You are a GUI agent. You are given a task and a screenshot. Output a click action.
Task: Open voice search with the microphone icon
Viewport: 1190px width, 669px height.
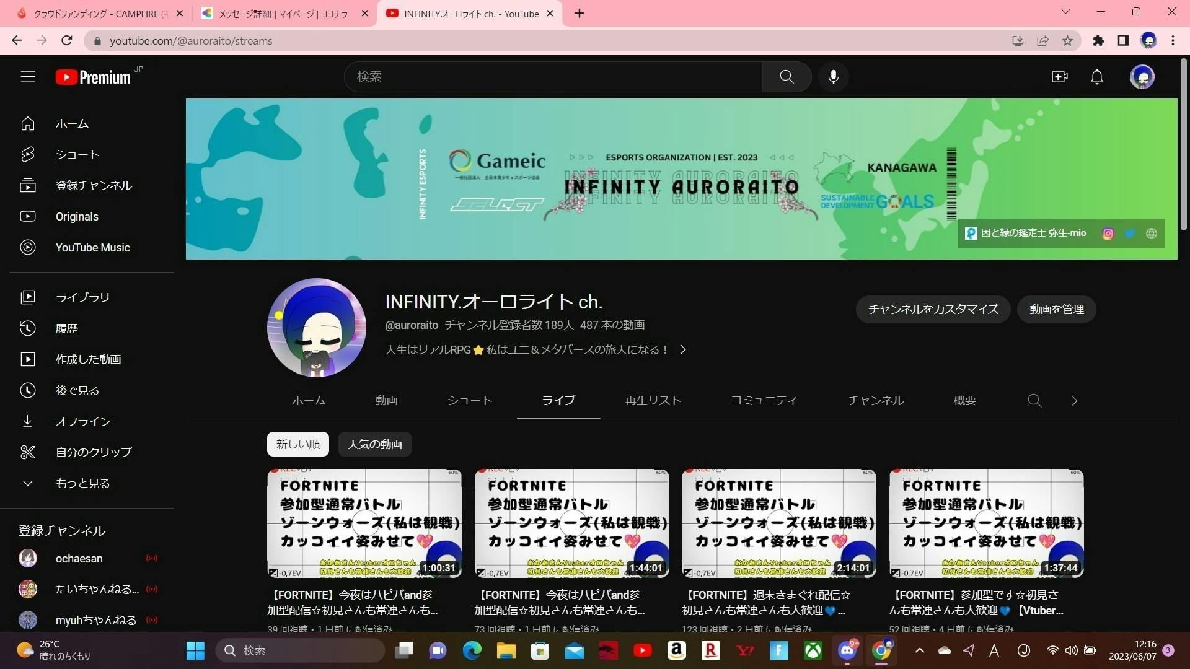(833, 76)
